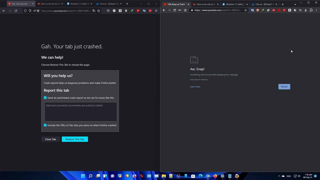Image resolution: width=320 pixels, height=180 pixels.
Task: Click Chrome's undo arrow toolbar icon
Action: coord(180,10)
